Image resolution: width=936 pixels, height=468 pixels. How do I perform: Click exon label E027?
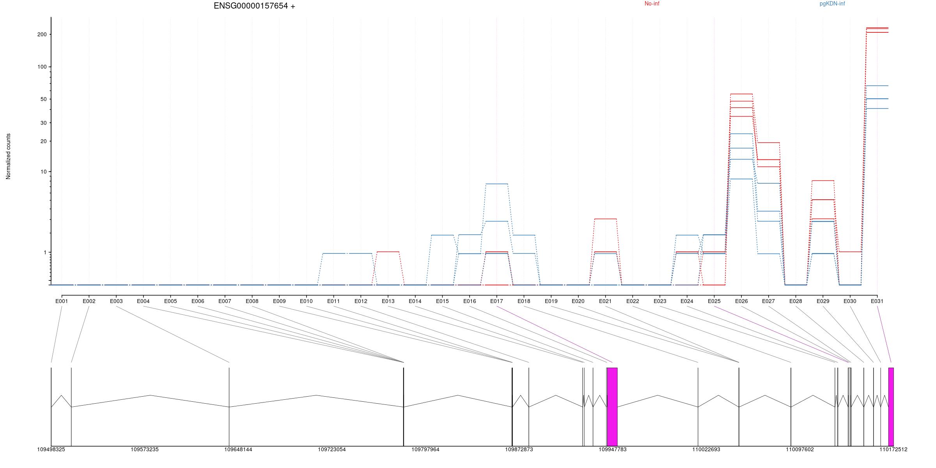point(768,301)
